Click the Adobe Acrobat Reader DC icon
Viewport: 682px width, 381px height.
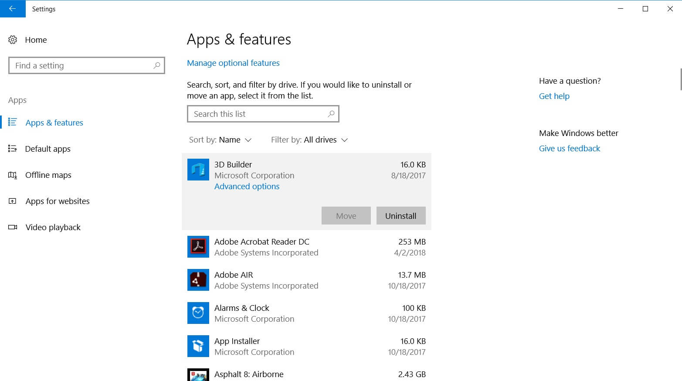click(198, 247)
